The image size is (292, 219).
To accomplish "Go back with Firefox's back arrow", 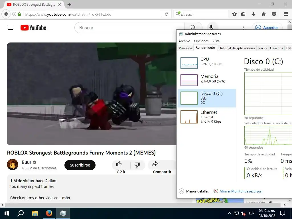I will (6, 14).
